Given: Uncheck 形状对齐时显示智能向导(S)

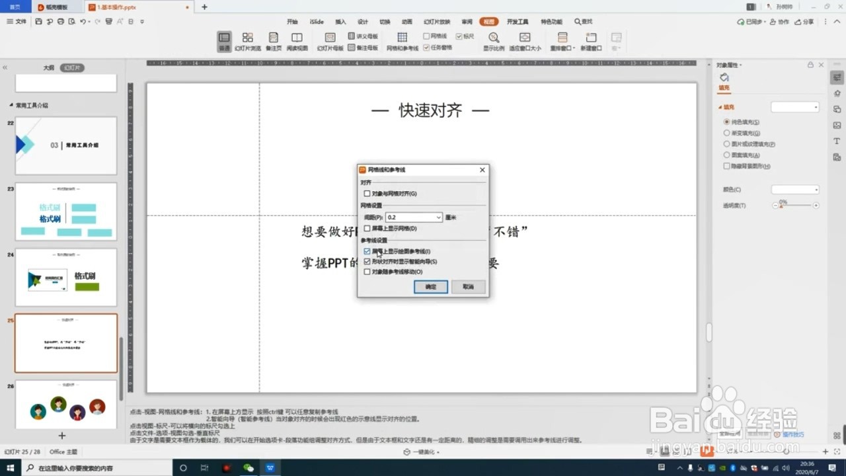Looking at the screenshot, I should pyautogui.click(x=367, y=262).
